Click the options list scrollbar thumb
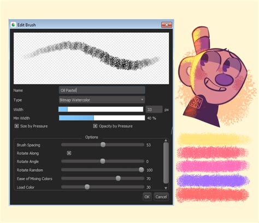 click(166, 163)
